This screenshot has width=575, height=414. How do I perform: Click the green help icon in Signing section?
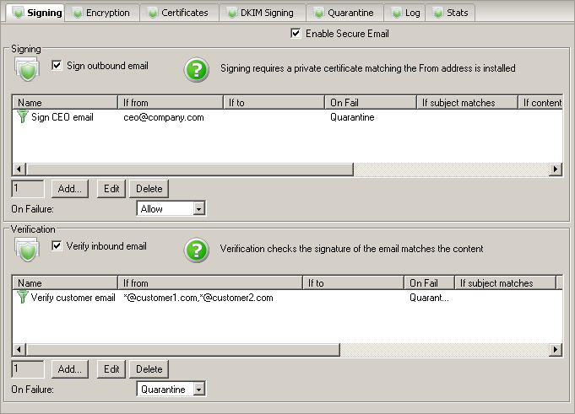pos(197,70)
